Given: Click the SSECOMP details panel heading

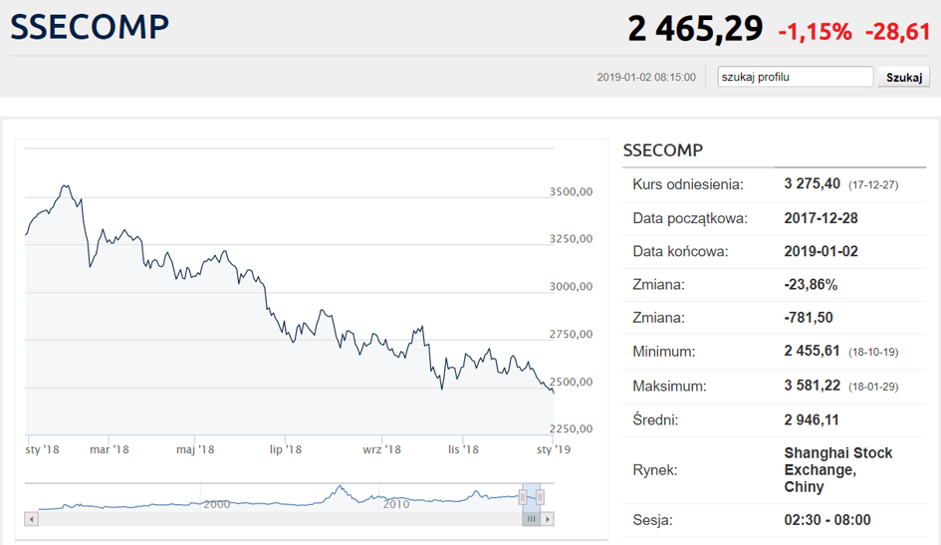Looking at the screenshot, I should click(662, 150).
